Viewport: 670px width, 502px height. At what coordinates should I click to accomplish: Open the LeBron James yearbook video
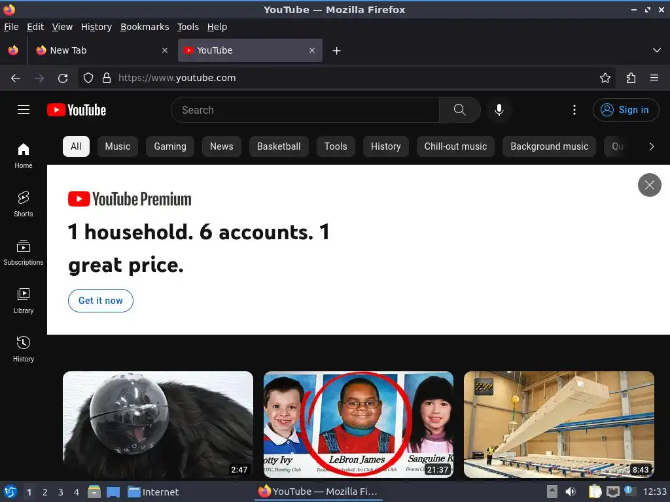[359, 424]
